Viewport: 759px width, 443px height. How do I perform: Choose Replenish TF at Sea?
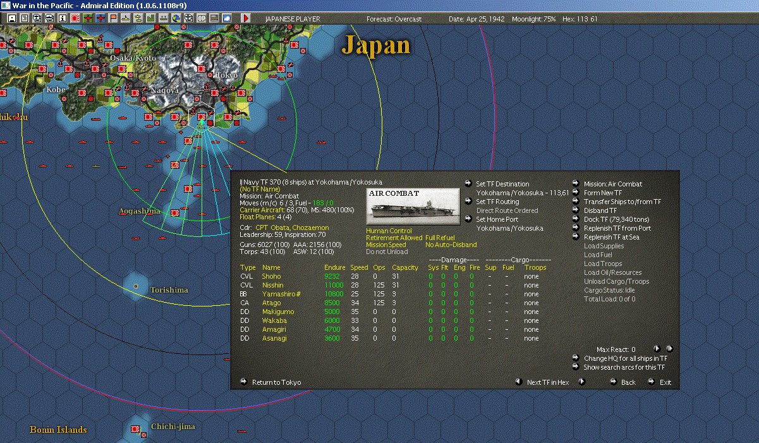tap(612, 237)
